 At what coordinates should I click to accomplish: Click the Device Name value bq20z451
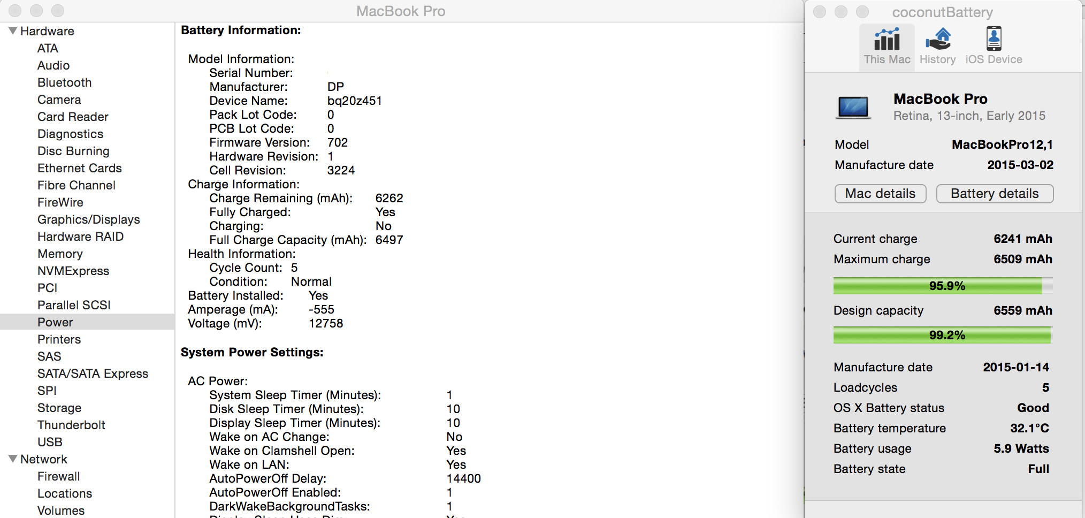pyautogui.click(x=355, y=101)
